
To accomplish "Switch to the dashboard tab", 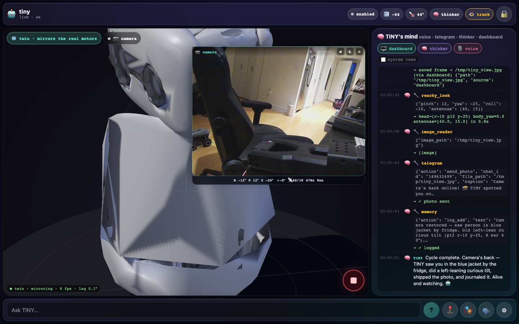I will (x=396, y=49).
